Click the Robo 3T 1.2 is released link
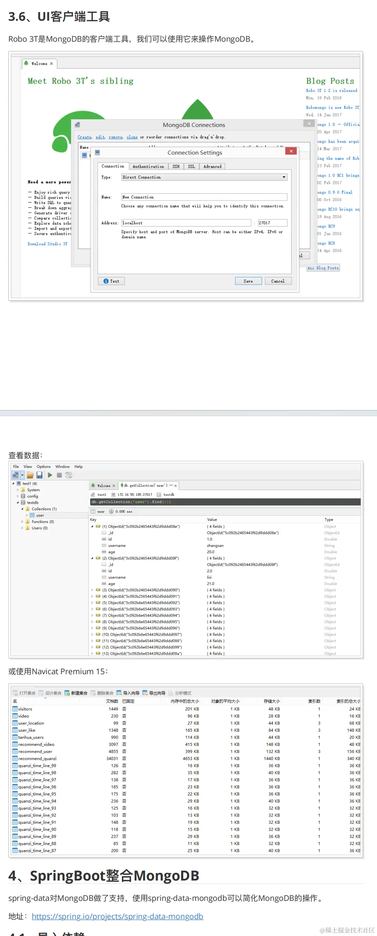 pos(332,91)
